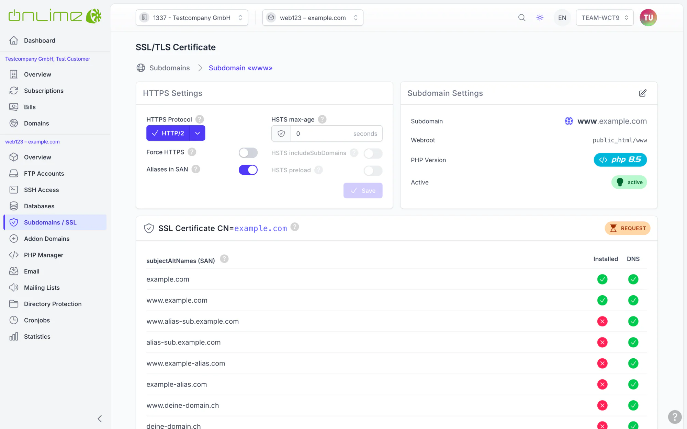Open the 1337 - Testcompany GmbH selector
This screenshot has height=429, width=687.
[x=192, y=18]
